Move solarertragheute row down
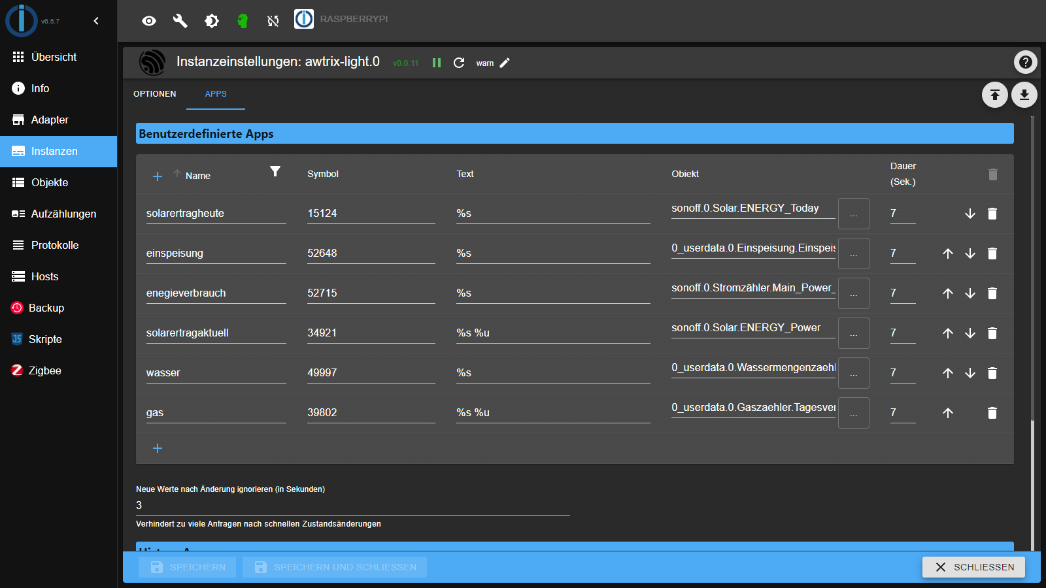Viewport: 1046px width, 588px height. coord(970,214)
